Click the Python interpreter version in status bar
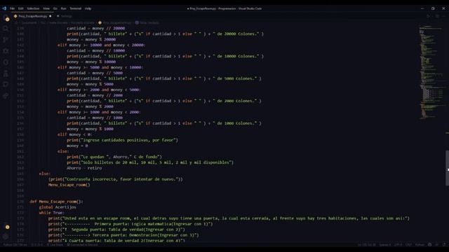Image resolution: width=449 pixels, height=252 pixels. [x=15, y=245]
